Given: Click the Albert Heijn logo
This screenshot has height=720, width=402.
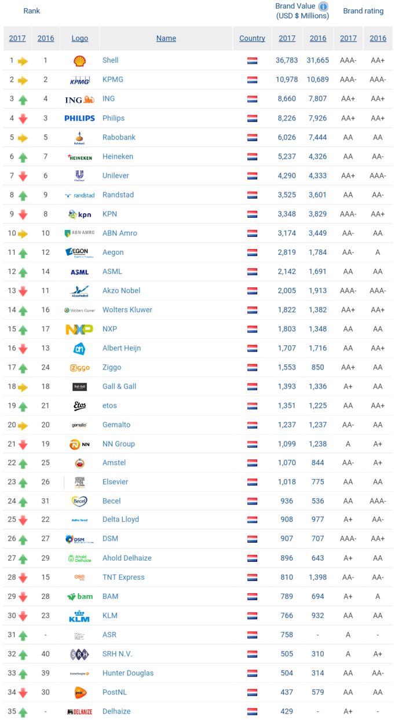Looking at the screenshot, I should [x=79, y=348].
